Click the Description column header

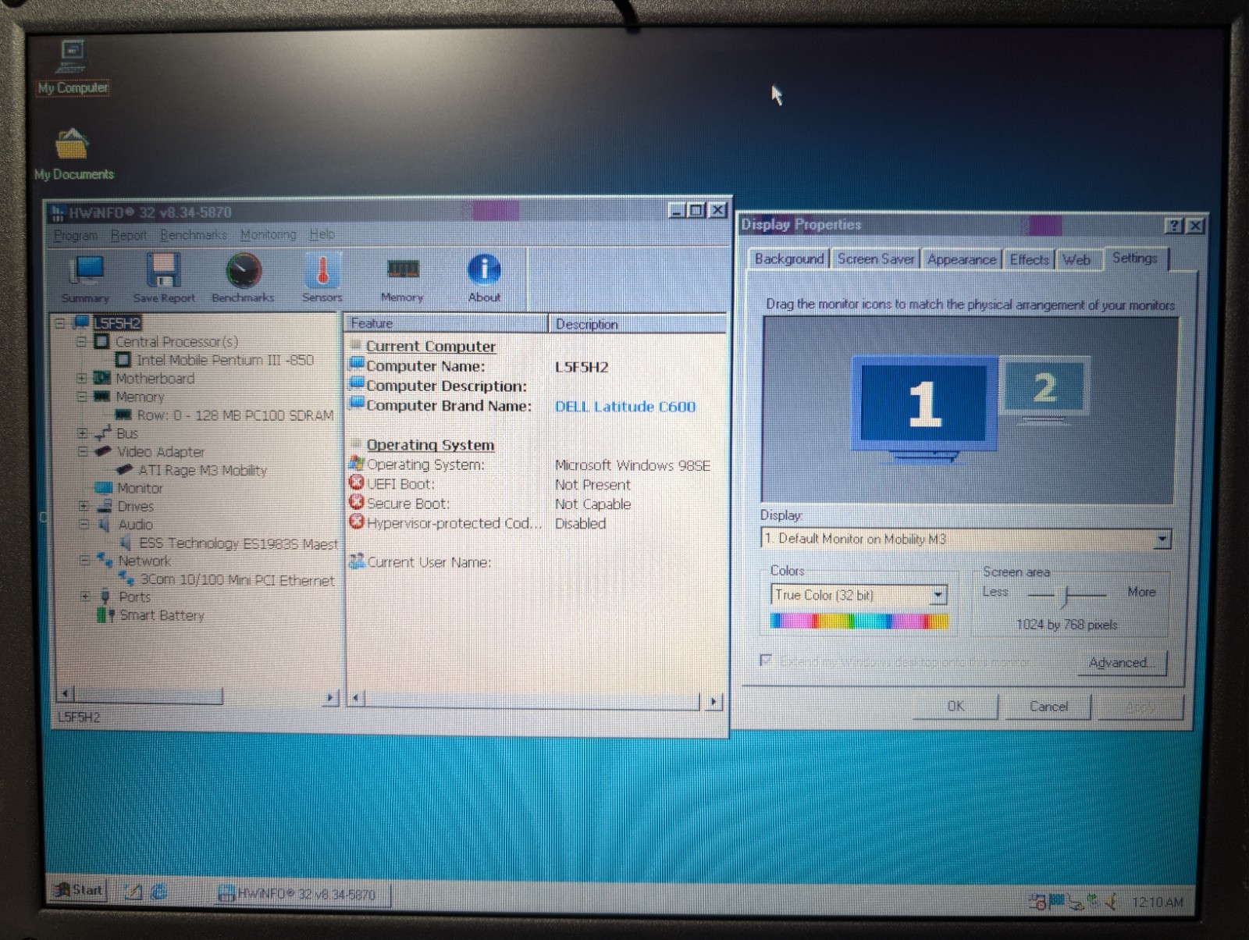(x=637, y=324)
